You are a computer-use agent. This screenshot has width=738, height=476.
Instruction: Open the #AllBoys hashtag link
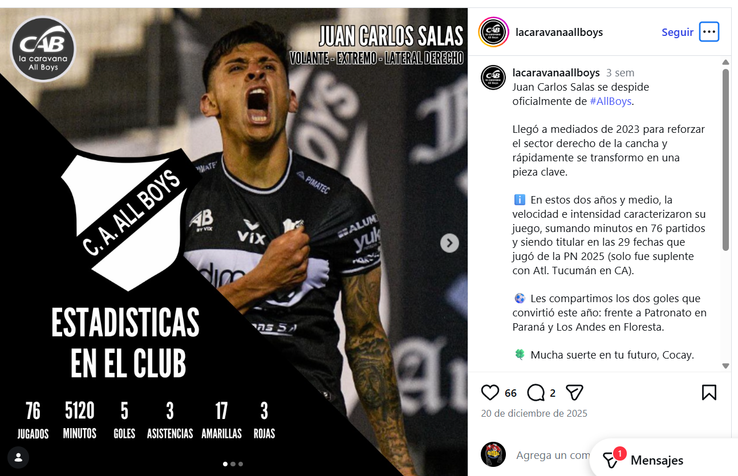click(x=611, y=101)
